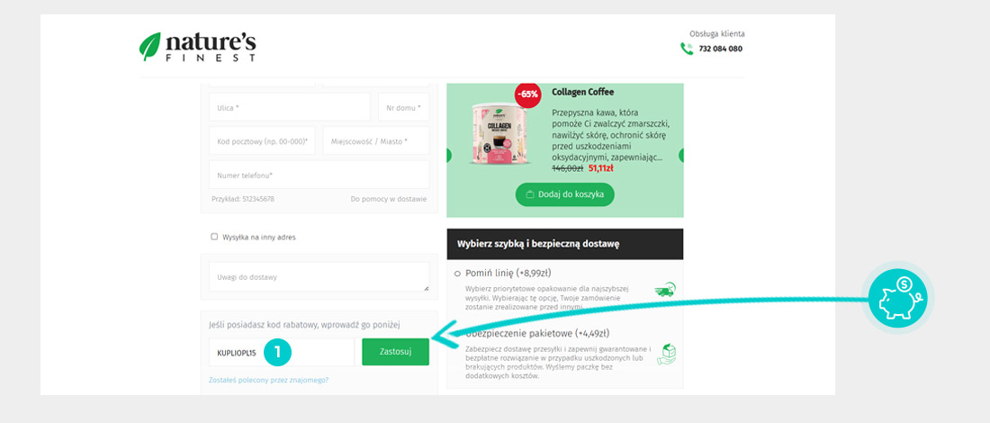Open the Zostałeś polecony przez znajomego link
The height and width of the screenshot is (423, 990).
[268, 380]
